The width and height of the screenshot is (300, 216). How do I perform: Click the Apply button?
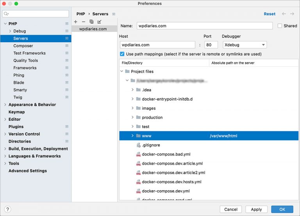point(256,209)
